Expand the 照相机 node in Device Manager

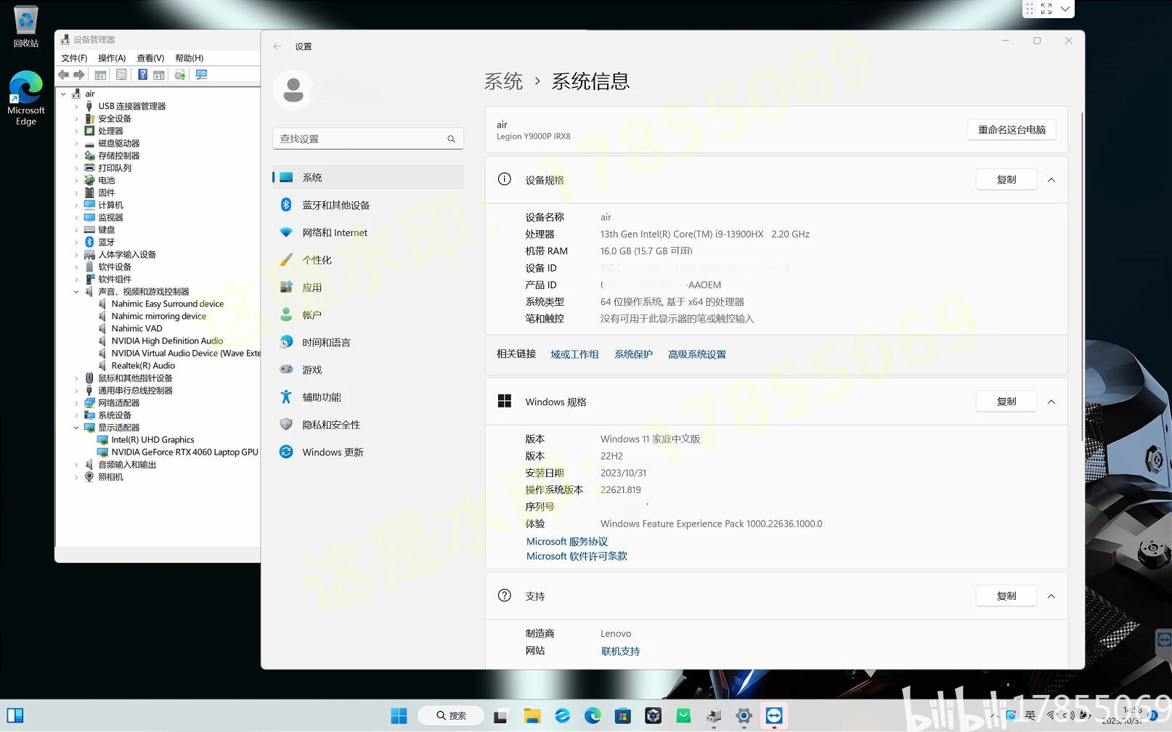point(76,477)
